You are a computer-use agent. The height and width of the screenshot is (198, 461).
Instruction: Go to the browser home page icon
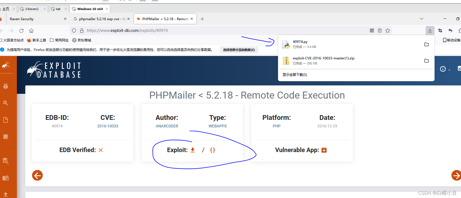pyautogui.click(x=31, y=31)
